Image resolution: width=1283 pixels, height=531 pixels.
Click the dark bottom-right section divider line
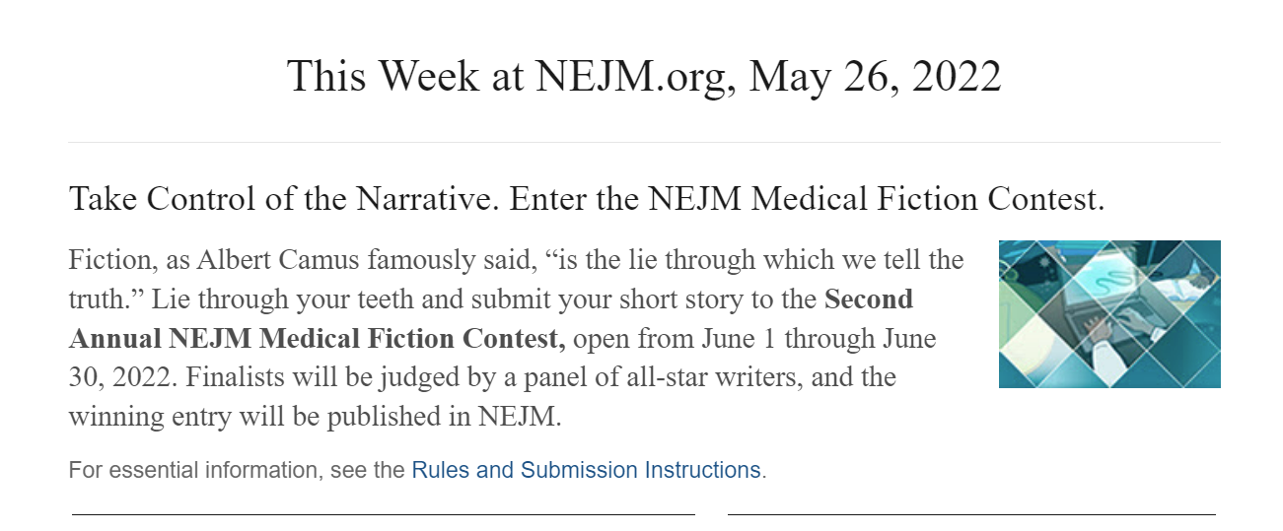click(x=971, y=514)
